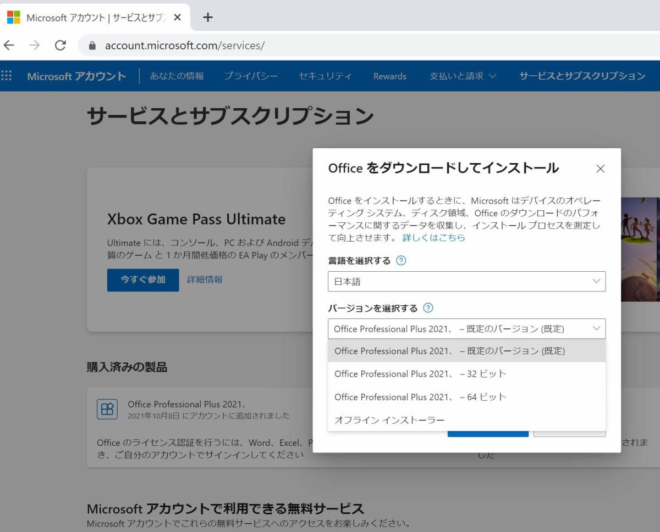Click the browser back arrow

[x=9, y=46]
